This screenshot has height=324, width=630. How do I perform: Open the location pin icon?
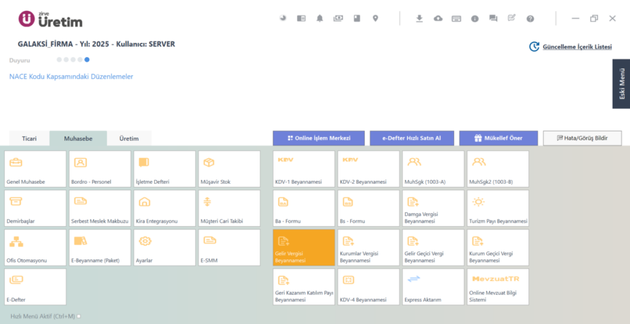(375, 18)
